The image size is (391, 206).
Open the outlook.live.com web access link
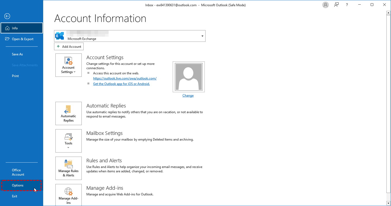tap(125, 78)
